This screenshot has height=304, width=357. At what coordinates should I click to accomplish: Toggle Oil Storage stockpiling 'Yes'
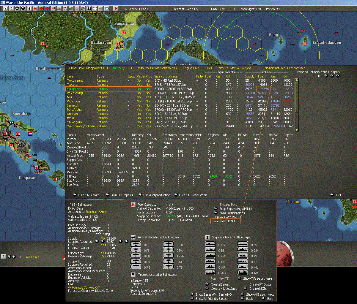pyautogui.click(x=103, y=253)
